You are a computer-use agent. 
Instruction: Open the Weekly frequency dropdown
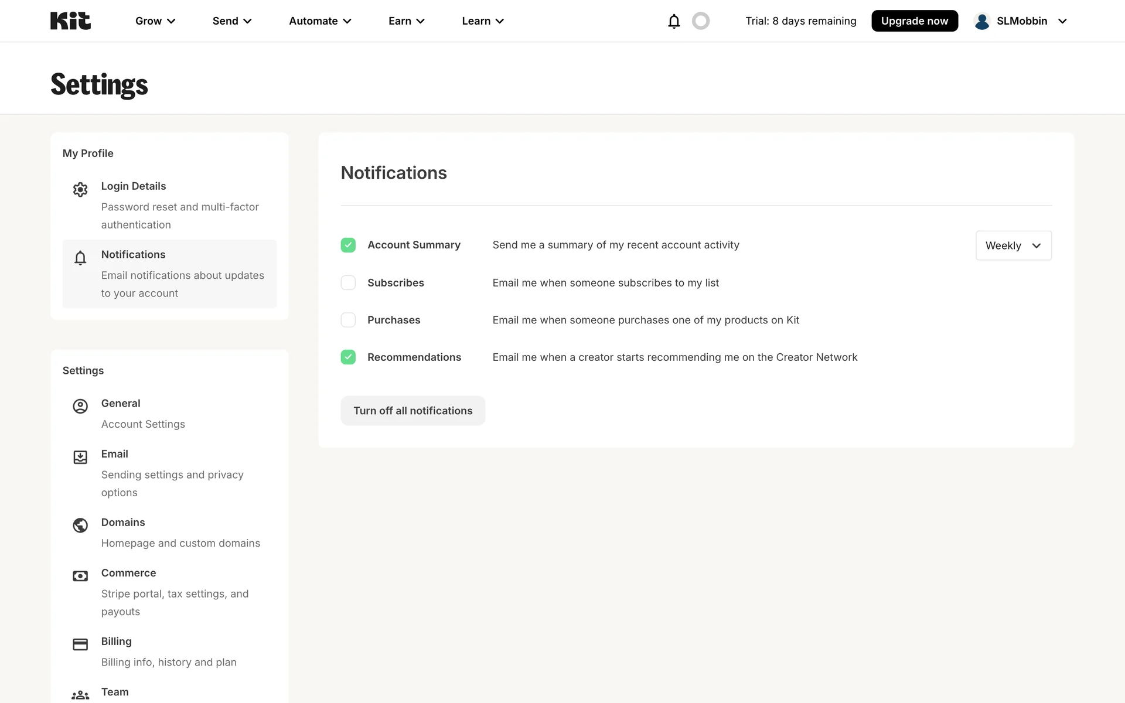[1013, 245]
